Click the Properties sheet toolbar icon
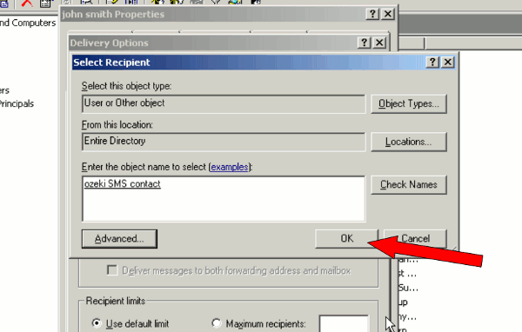The height and width of the screenshot is (332, 522). click(x=46, y=3)
